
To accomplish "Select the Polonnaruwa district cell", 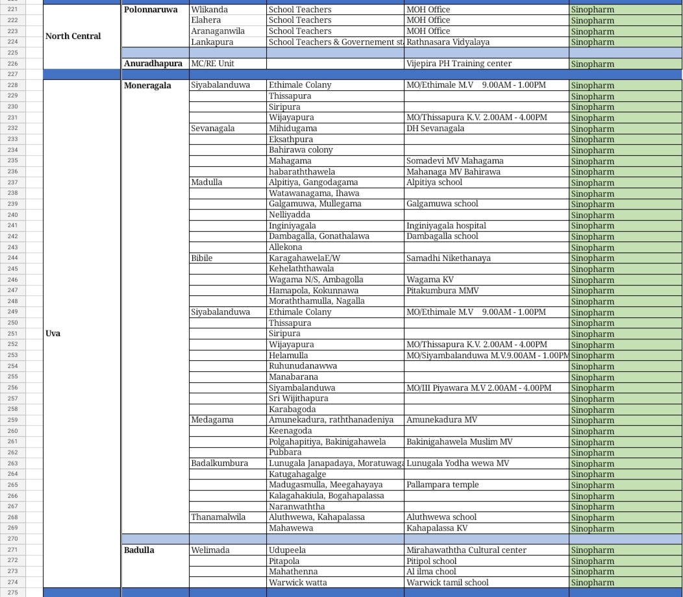I will [155, 26].
